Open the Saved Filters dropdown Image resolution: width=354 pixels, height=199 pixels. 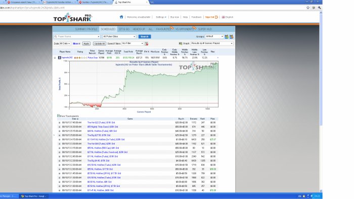[132, 44]
